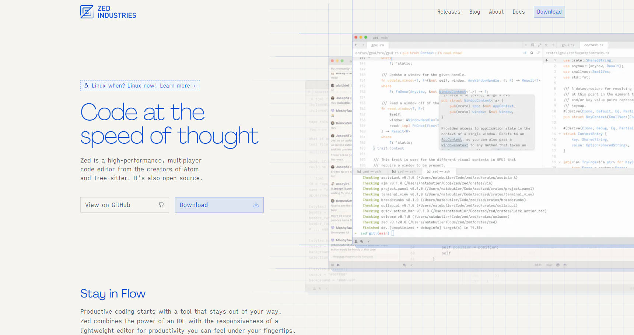This screenshot has width=634, height=335.
Task: Click alaidriel's avatar in the chat panel
Action: pos(333,85)
